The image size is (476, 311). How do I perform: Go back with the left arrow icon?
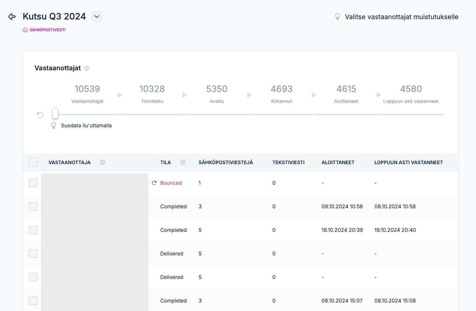coord(12,17)
